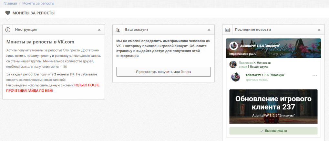
Task: Click the newspaper icon in Последние новости panel
Action: pyautogui.click(x=228, y=30)
